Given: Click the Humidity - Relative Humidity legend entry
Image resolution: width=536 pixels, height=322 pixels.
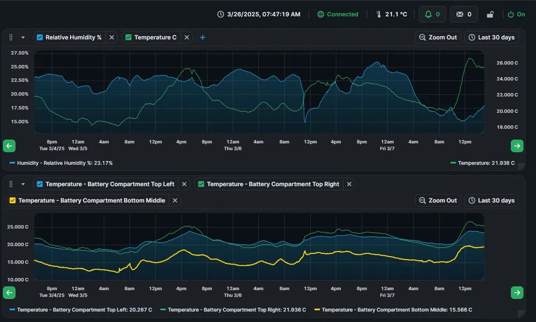Looking at the screenshot, I should click(61, 163).
